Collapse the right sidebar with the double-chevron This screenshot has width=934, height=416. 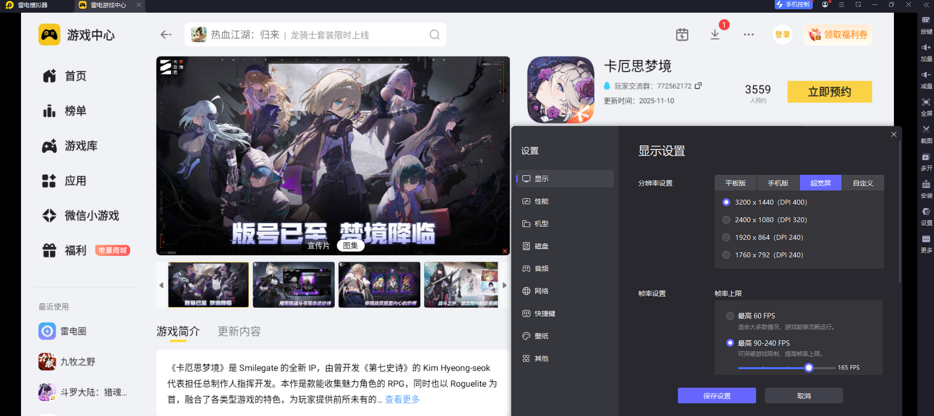[926, 5]
